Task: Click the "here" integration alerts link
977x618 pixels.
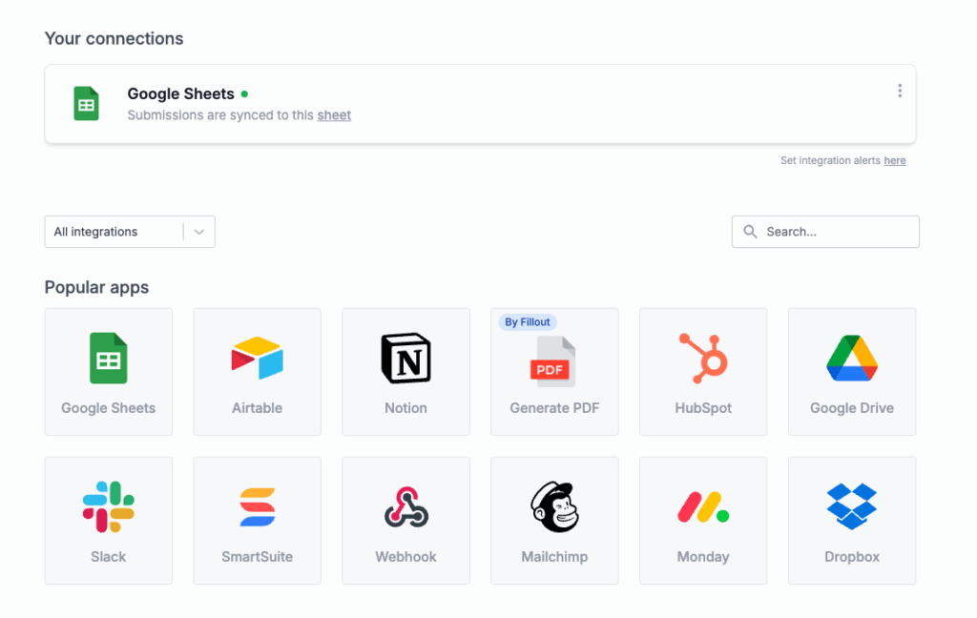Action: pyautogui.click(x=894, y=161)
